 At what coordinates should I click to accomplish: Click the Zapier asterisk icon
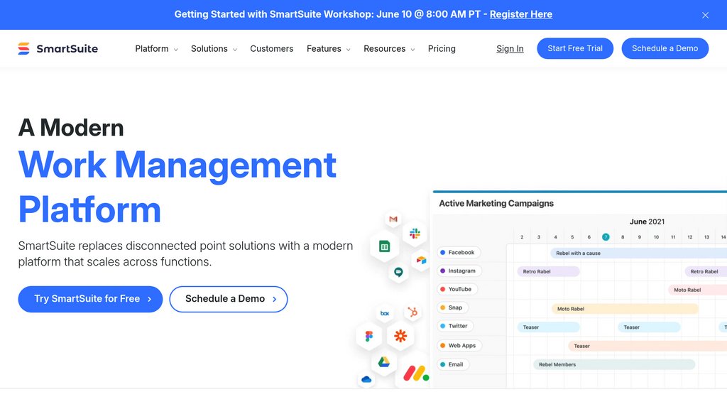400,336
